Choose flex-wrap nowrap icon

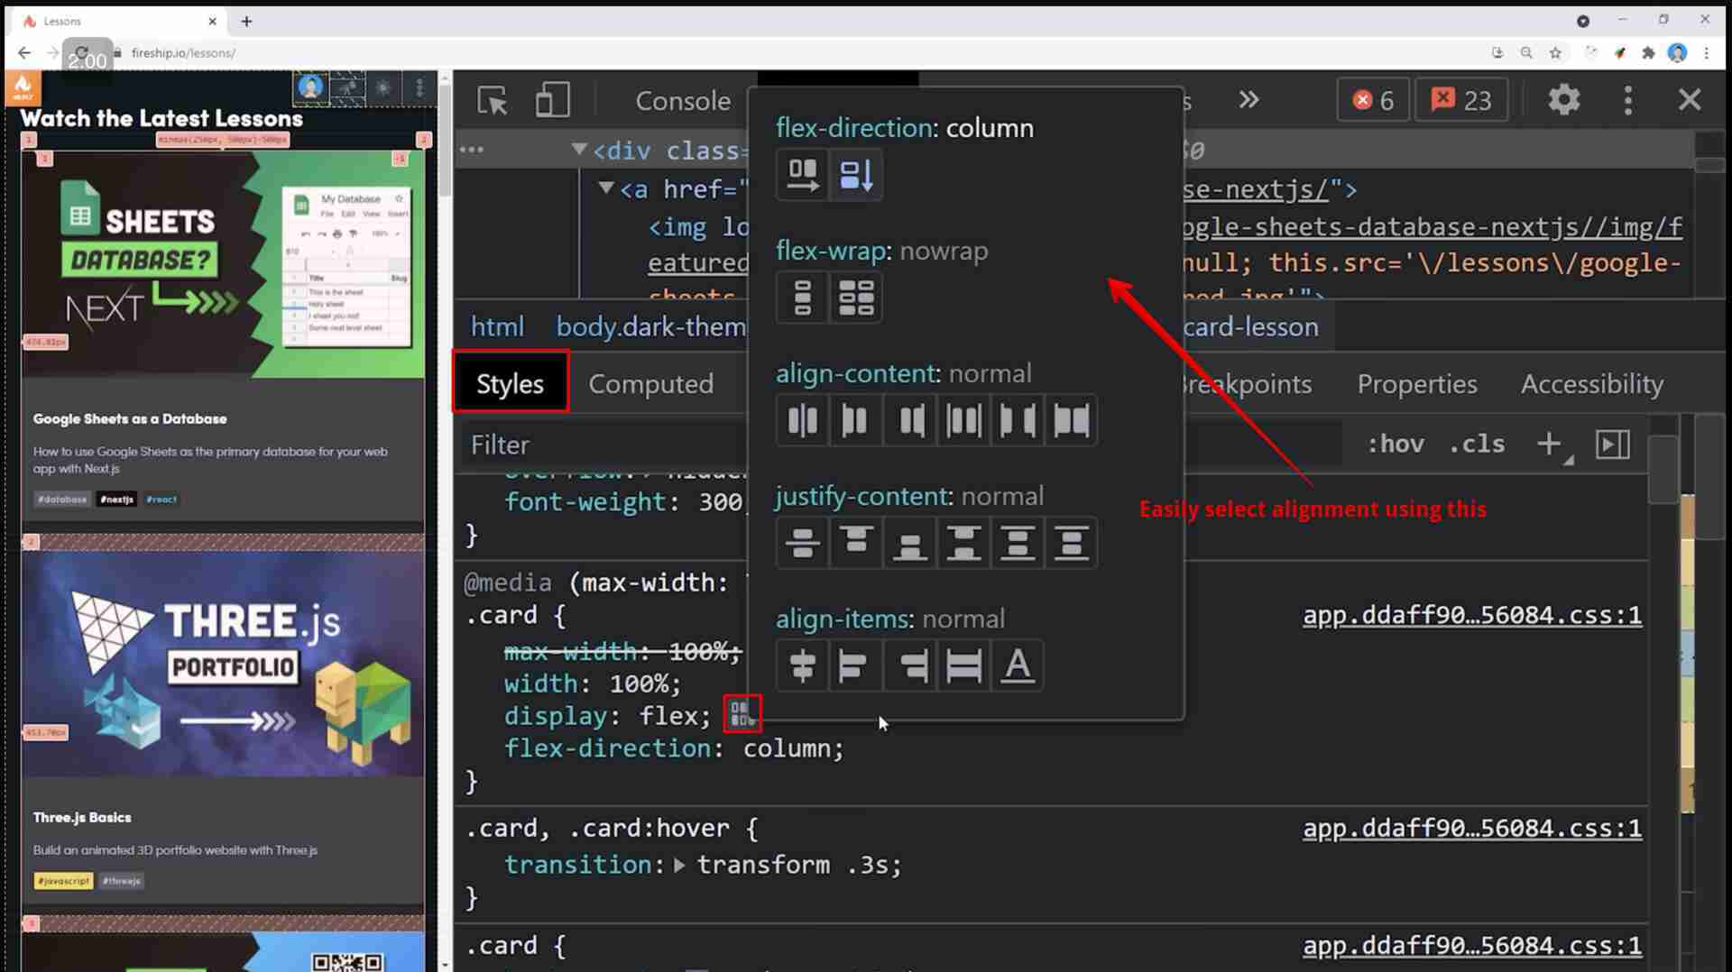point(802,298)
